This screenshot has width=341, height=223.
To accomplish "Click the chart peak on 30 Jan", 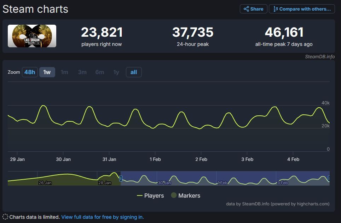I will pos(89,107).
